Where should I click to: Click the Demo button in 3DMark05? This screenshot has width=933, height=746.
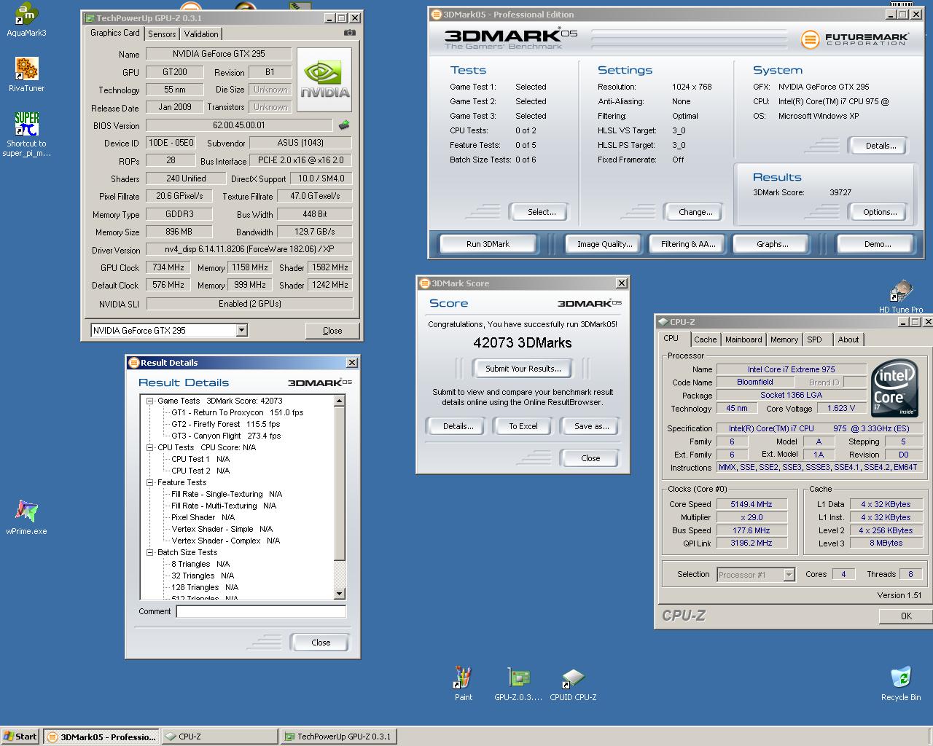878,244
